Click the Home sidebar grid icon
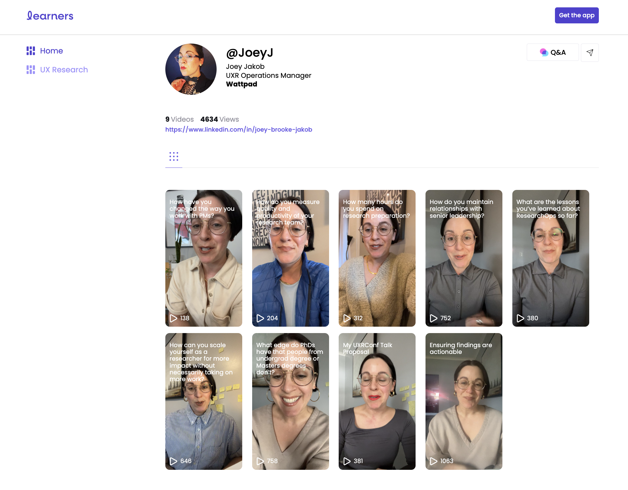The height and width of the screenshot is (490, 628). click(x=31, y=51)
